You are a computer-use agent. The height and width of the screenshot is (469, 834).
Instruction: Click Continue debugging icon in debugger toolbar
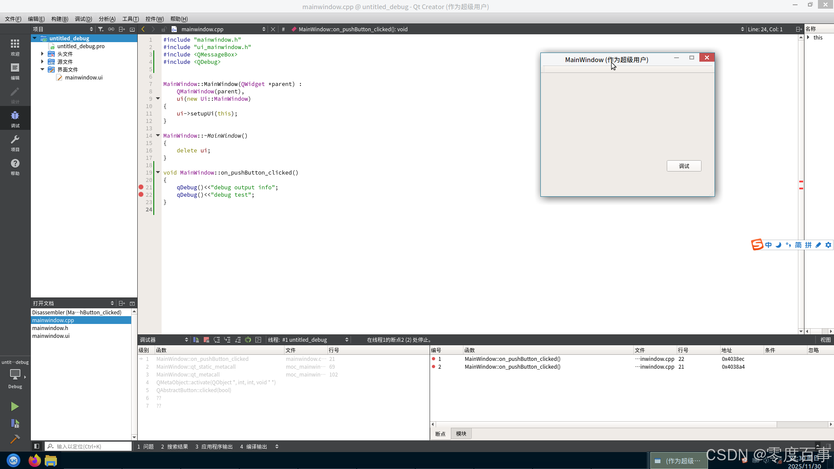[x=196, y=340]
